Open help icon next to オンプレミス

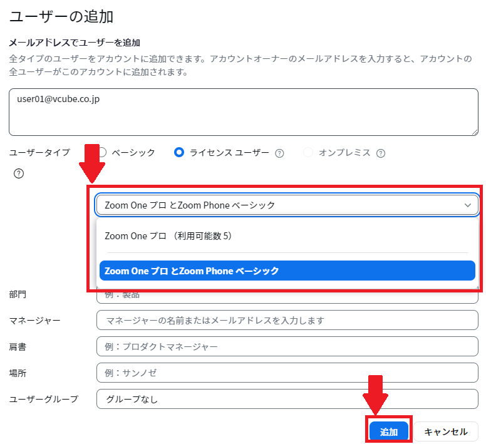(380, 153)
